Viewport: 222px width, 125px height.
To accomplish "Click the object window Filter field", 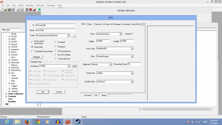I will [14, 30].
